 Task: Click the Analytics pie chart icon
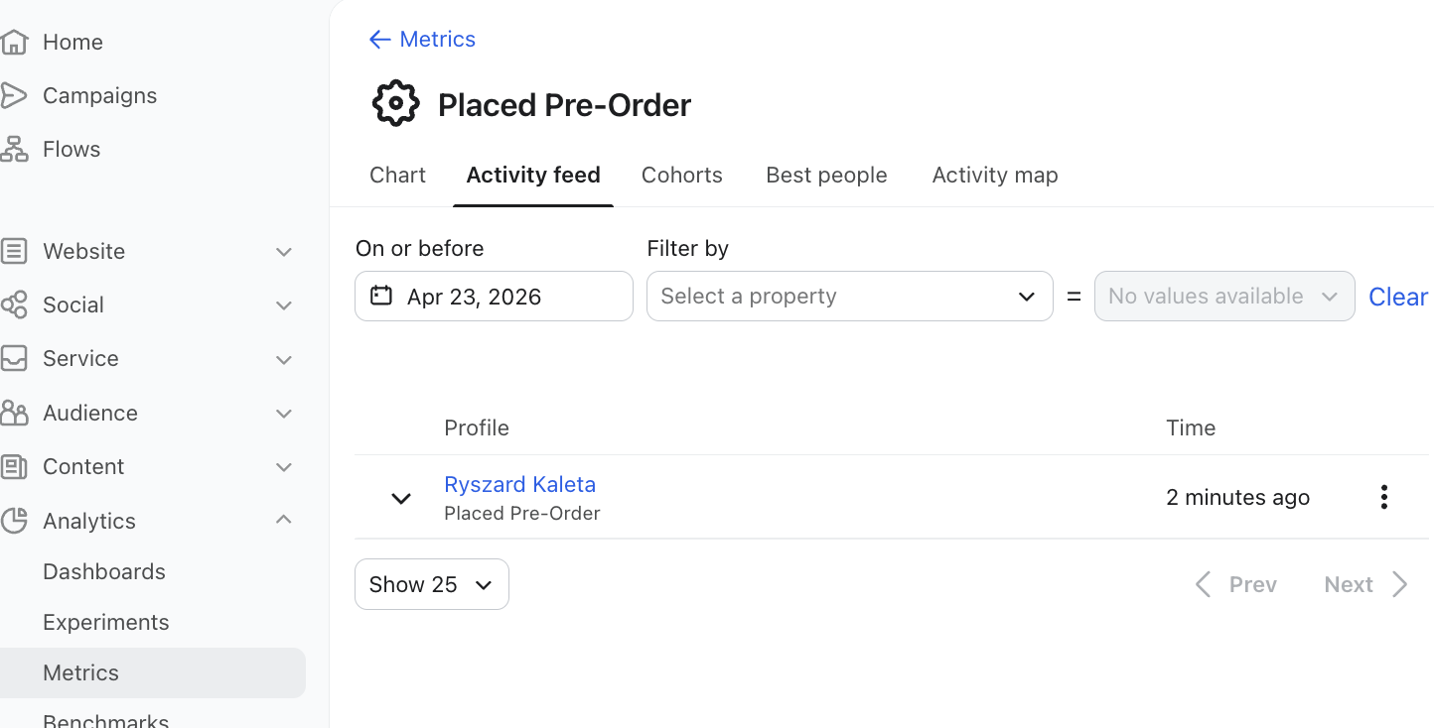point(13,521)
